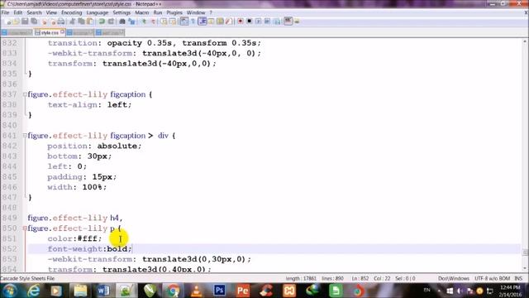Click the 'Ln : 852' status bar entry
529x298 pixels.
360,278
